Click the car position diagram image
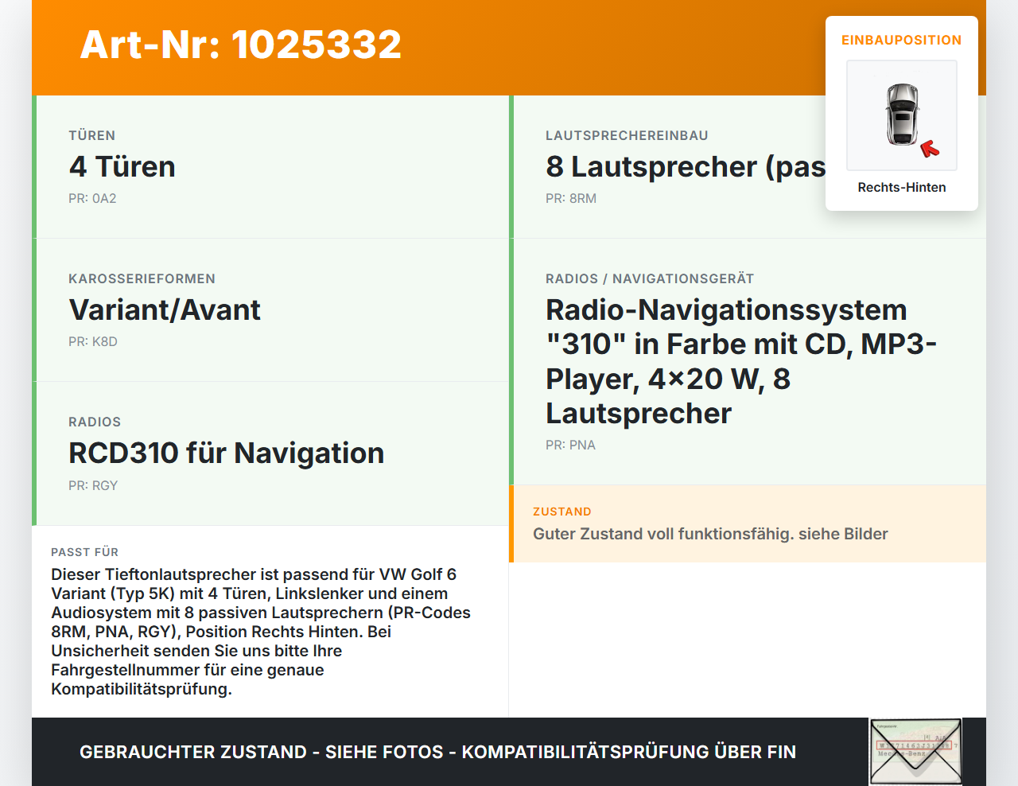This screenshot has height=786, width=1018. pos(902,115)
